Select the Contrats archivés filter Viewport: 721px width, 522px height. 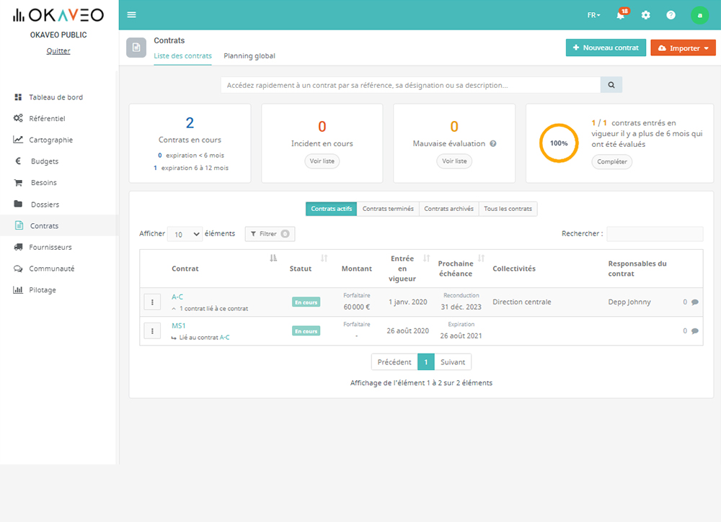click(448, 209)
